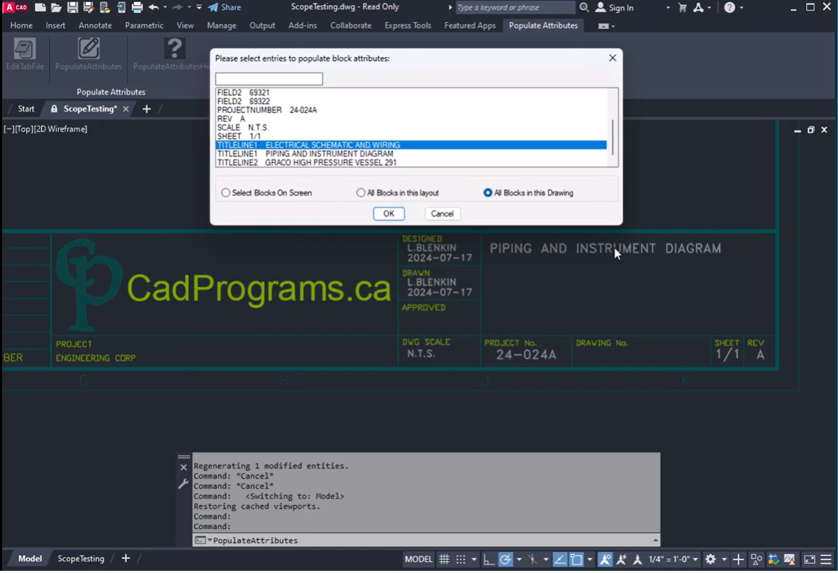Select PROJECTNUMBER 24-024A list entry

[411, 110]
